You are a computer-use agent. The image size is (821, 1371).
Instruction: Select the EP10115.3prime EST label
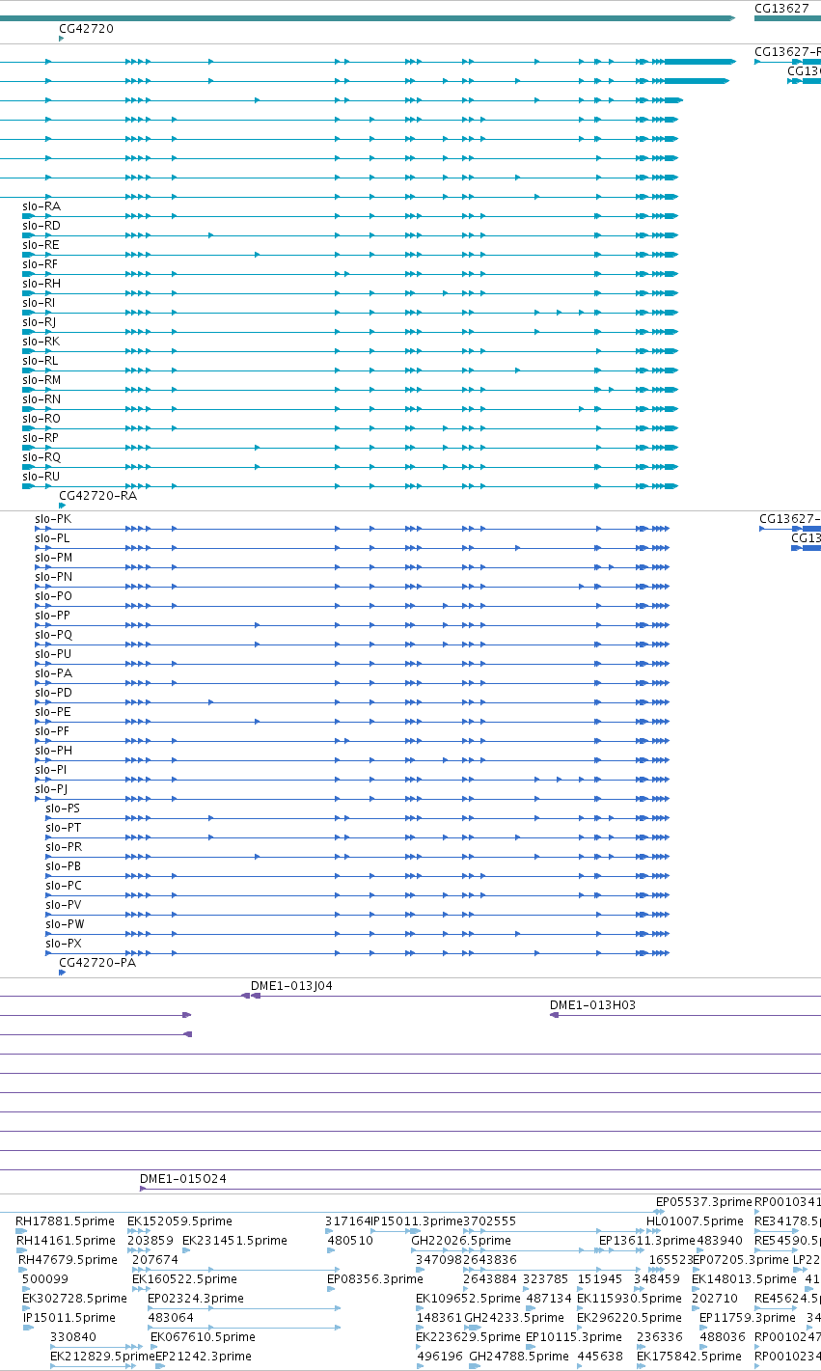click(x=572, y=1337)
